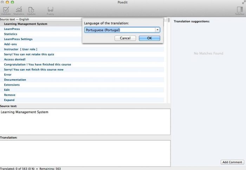Click the fullscreen arrows icon
Image resolution: width=246 pixels, height=170 pixels.
coord(244,2)
